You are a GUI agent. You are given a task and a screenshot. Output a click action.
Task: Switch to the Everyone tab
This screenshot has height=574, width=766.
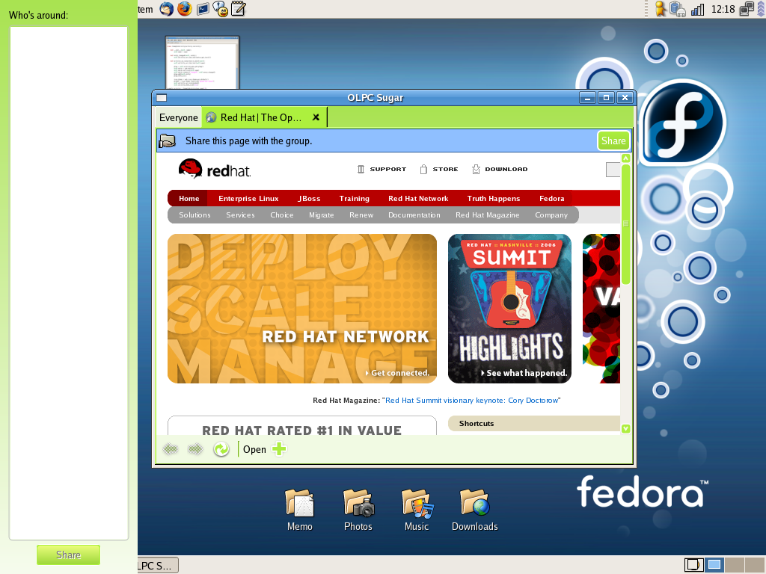(x=179, y=117)
